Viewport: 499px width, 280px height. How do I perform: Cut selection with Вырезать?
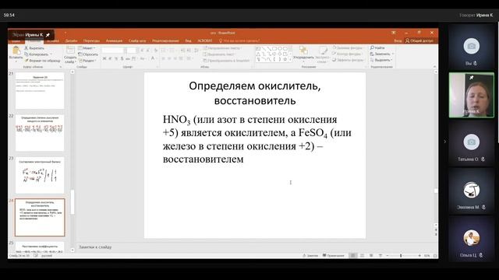point(34,48)
